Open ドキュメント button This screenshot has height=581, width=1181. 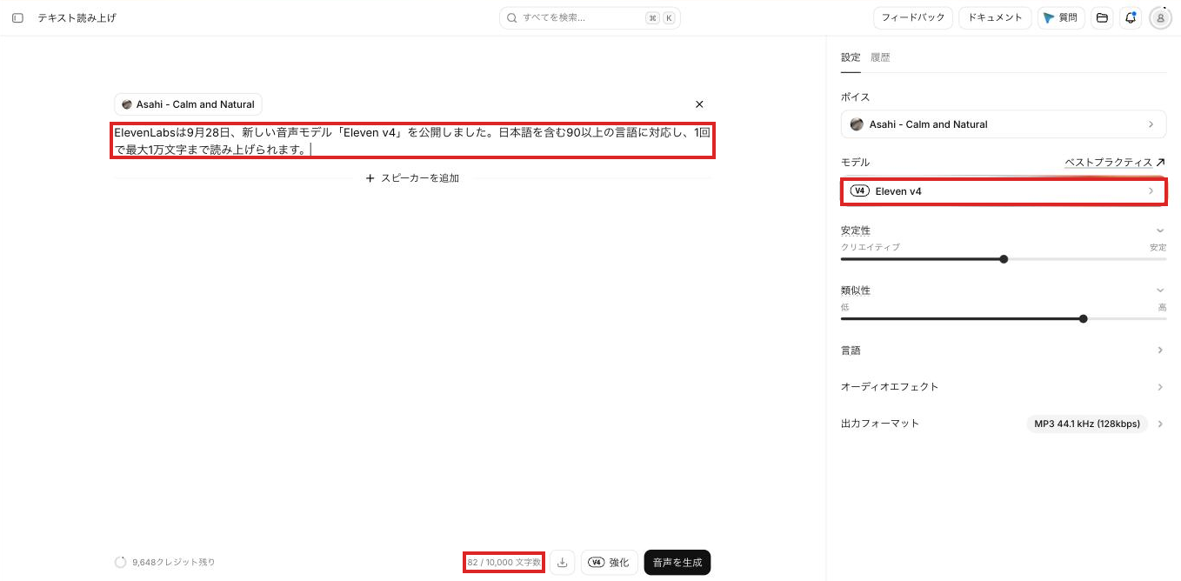click(996, 17)
